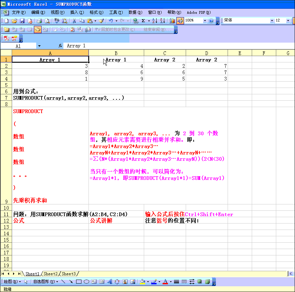The height and width of the screenshot is (292, 295).
Task: Select the Rectangle drawing tool
Action: [x=79, y=282]
